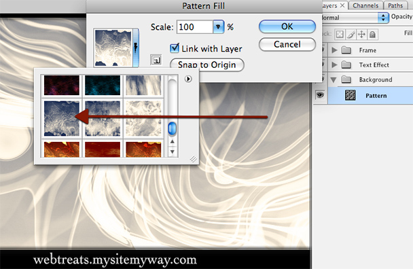Click the pattern list scroll up arrow
The width and height of the screenshot is (413, 269).
pos(173,142)
